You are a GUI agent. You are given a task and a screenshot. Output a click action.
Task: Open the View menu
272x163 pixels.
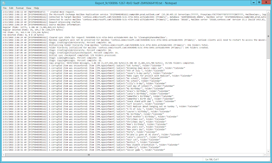click(28, 8)
